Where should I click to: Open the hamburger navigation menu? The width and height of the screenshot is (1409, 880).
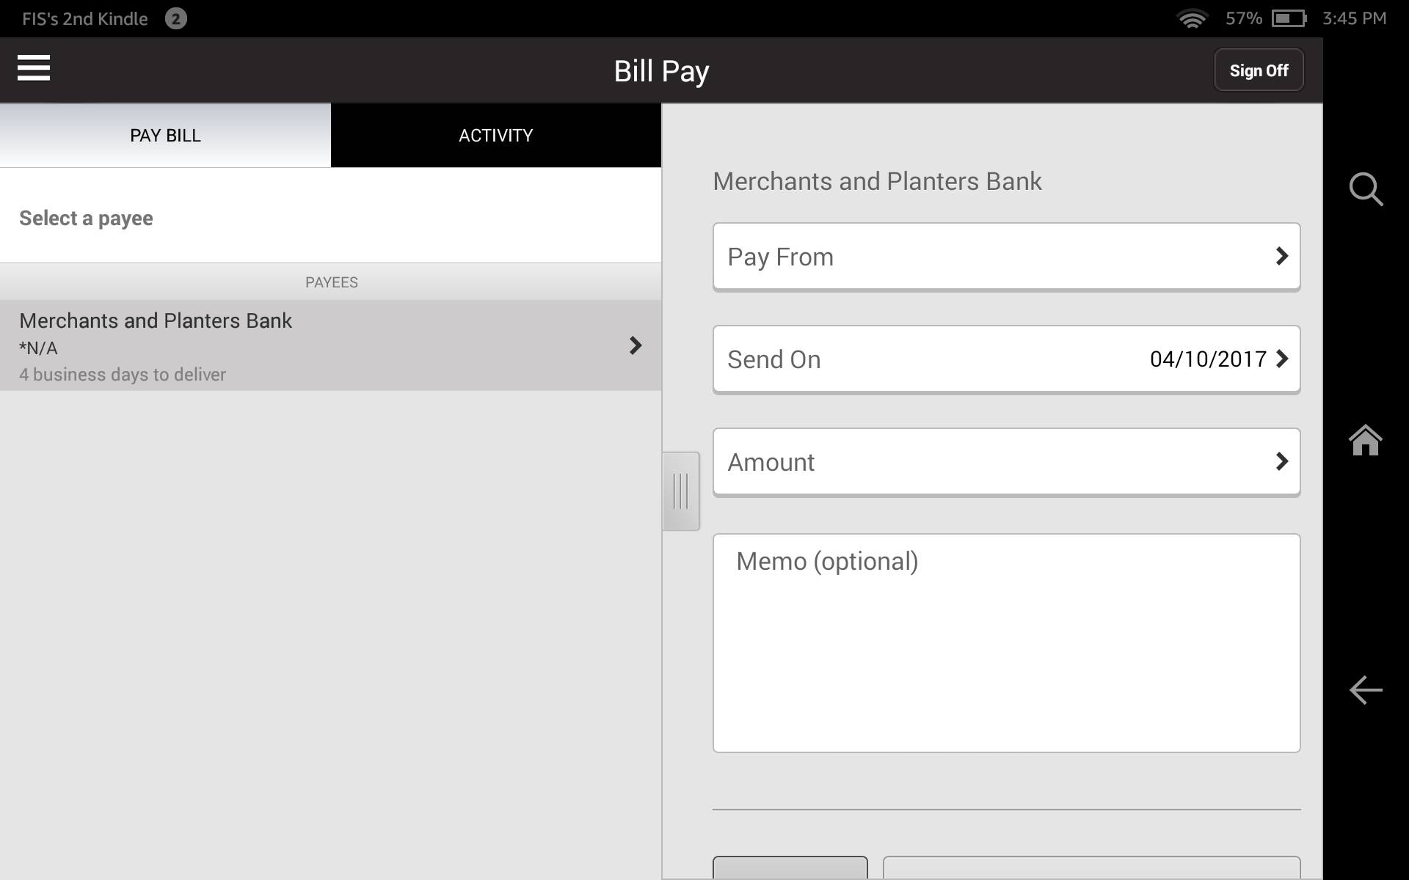(34, 68)
